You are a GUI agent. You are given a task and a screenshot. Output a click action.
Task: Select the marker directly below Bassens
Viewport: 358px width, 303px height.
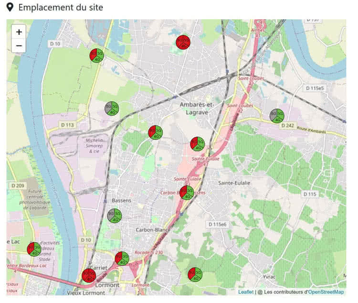tap(115, 216)
